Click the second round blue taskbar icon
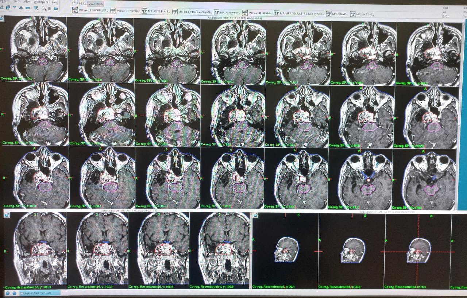The height and width of the screenshot is (298, 467). [14, 293]
